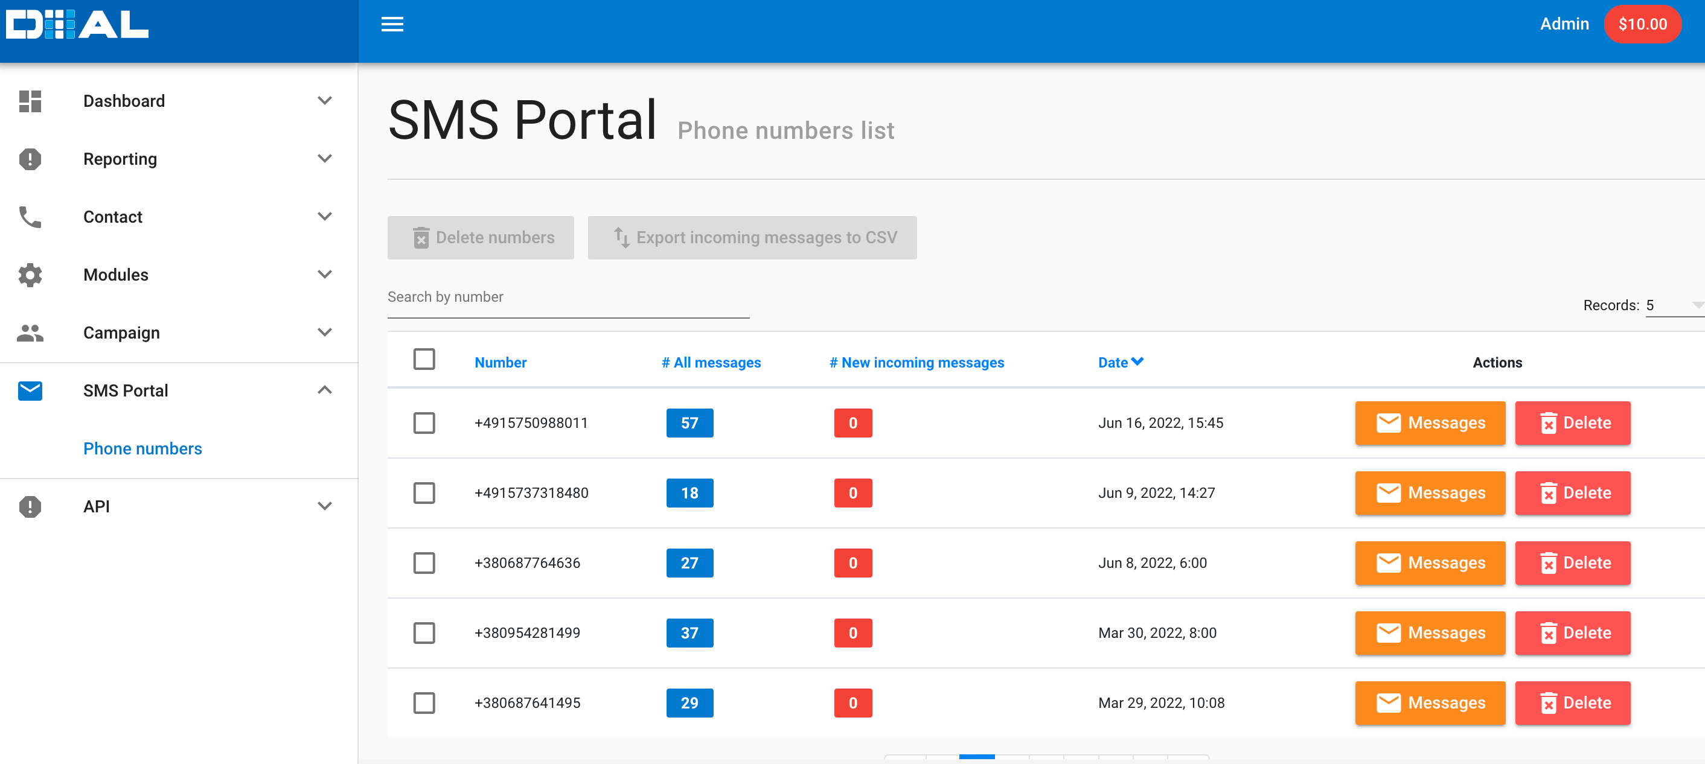The height and width of the screenshot is (764, 1705).
Task: Focus the Search by number field
Action: coord(568,297)
